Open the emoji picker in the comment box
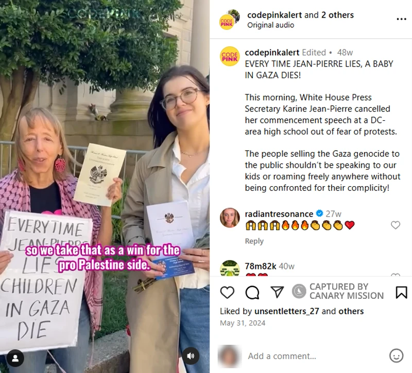 click(x=396, y=356)
